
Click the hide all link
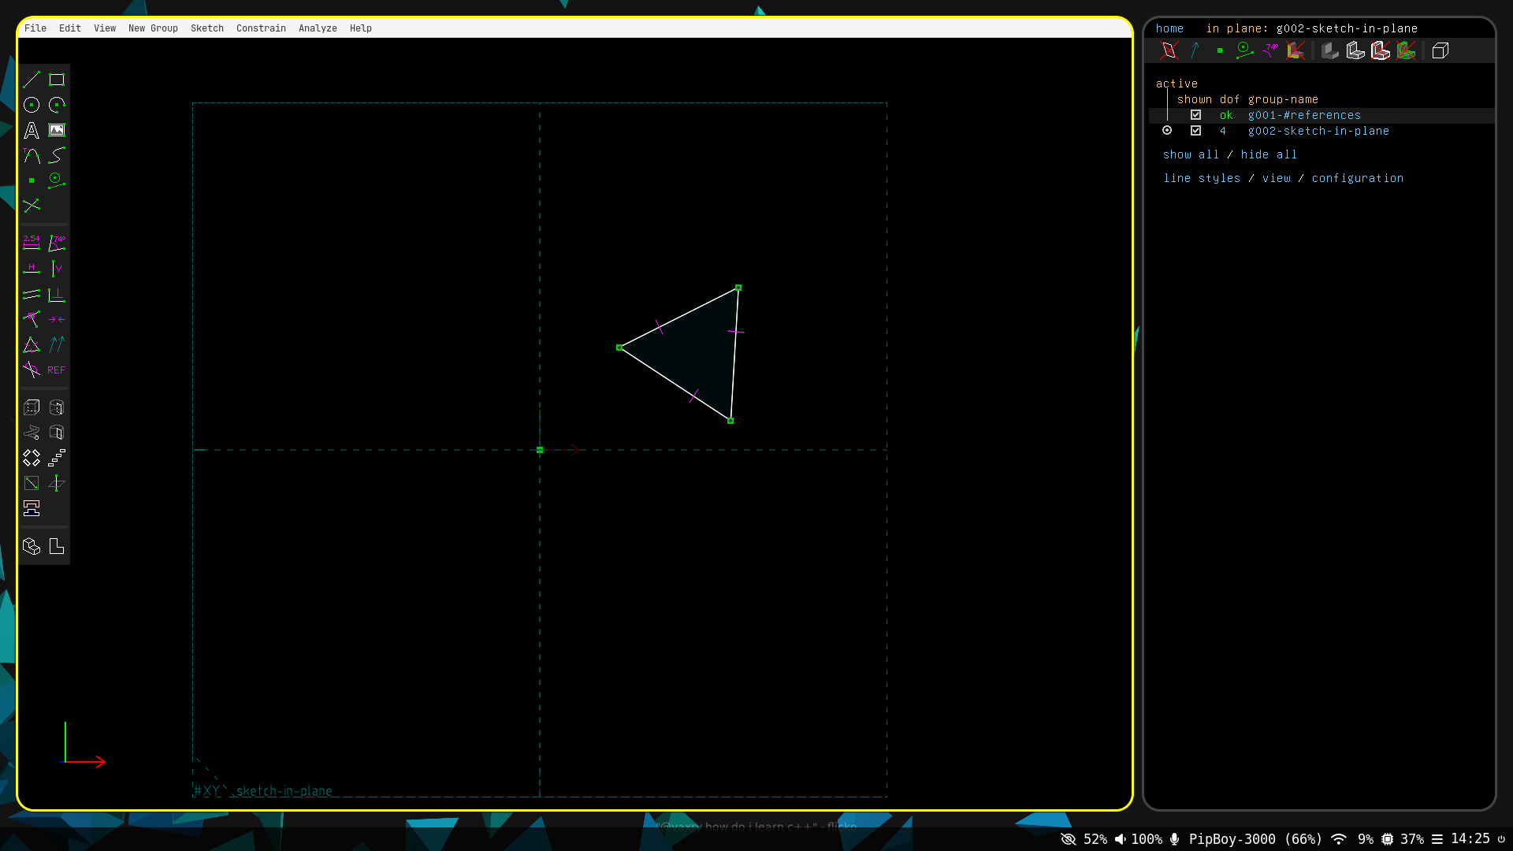pos(1269,155)
